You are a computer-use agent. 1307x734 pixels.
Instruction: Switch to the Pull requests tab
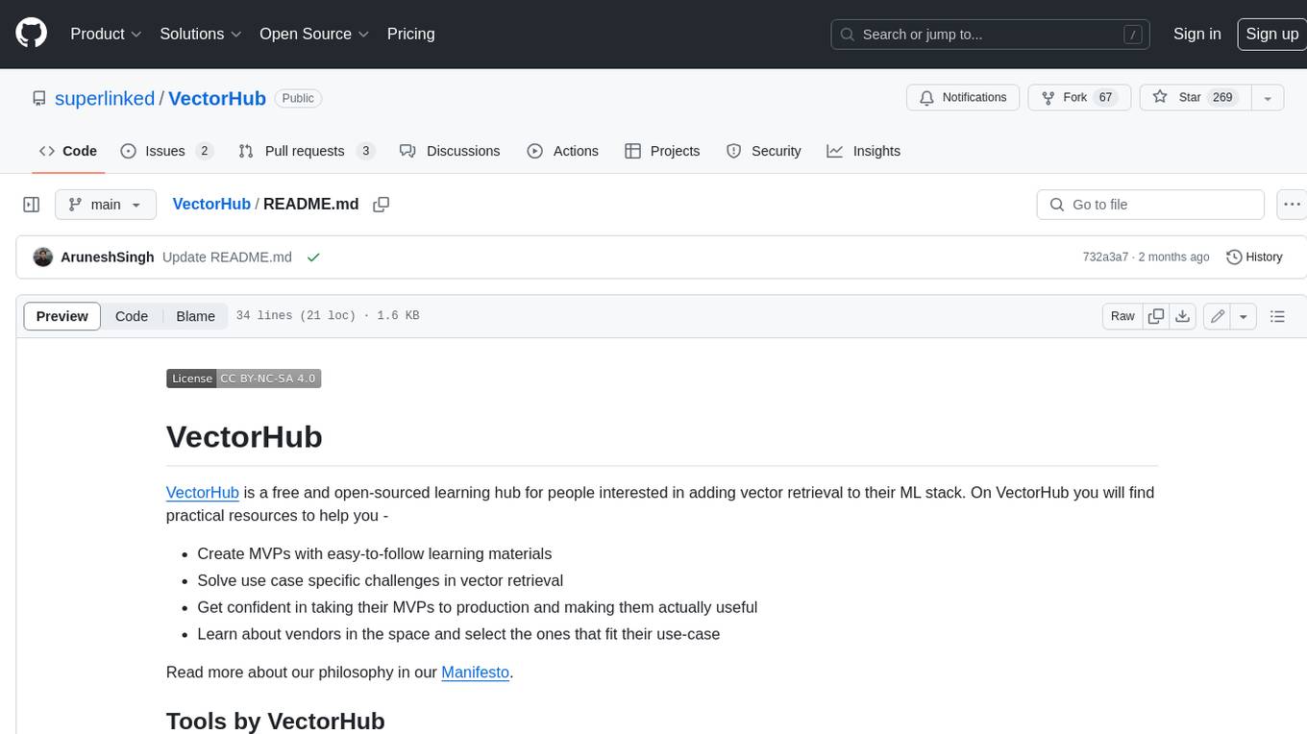307,151
